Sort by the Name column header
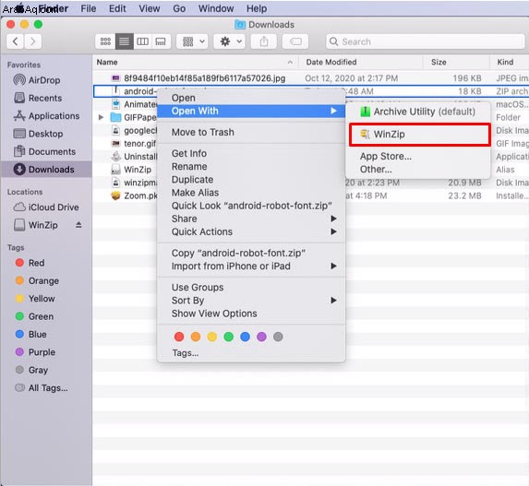 tap(195, 62)
